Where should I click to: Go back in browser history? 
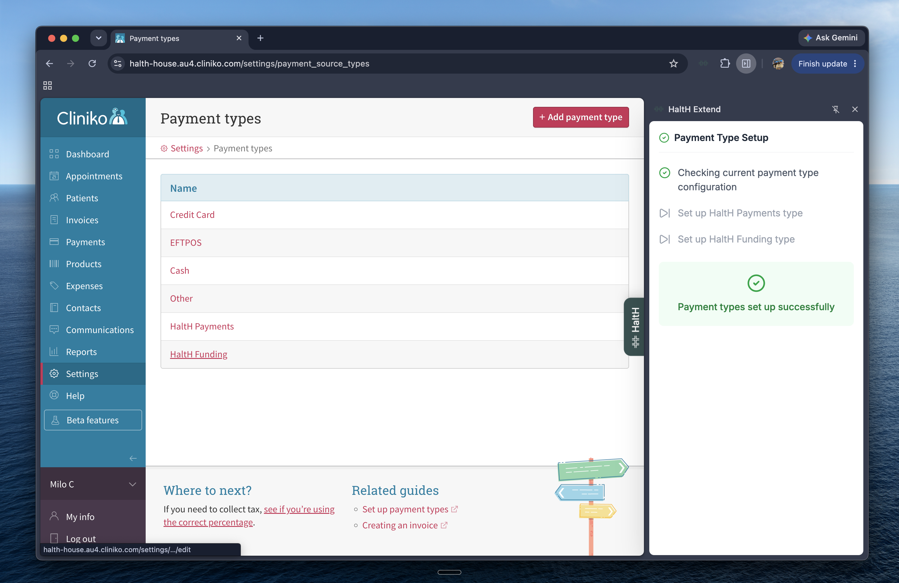pyautogui.click(x=49, y=63)
